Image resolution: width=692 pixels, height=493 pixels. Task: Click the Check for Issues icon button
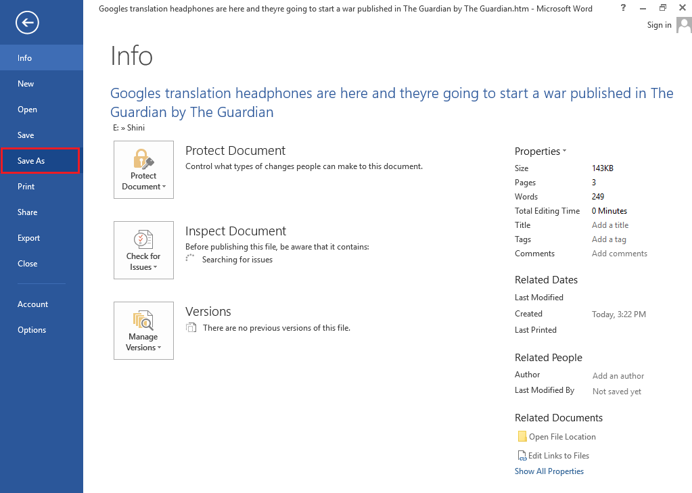click(x=143, y=250)
